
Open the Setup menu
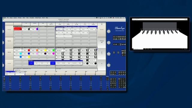(x=11, y=18)
